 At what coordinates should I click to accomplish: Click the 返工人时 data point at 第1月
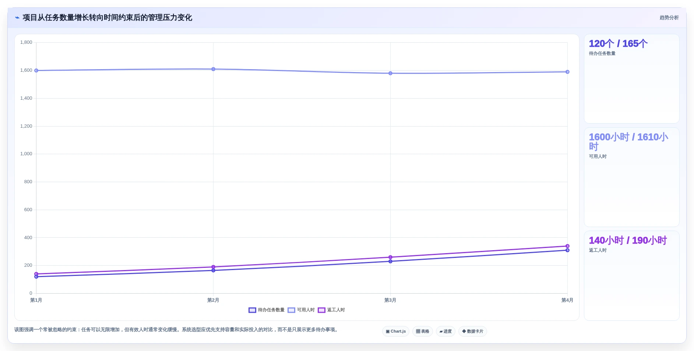[x=36, y=274]
